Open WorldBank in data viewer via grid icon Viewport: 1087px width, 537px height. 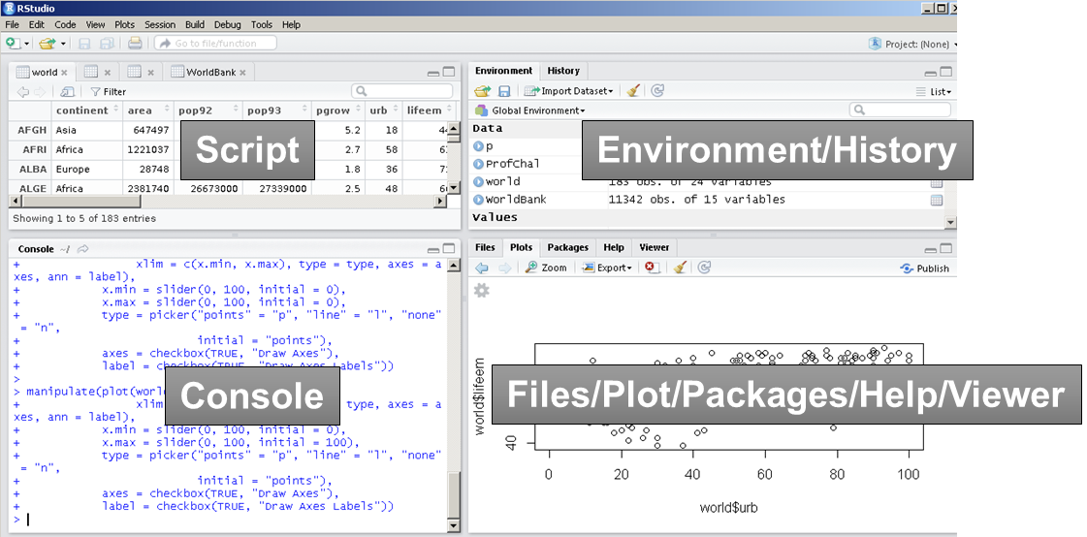pyautogui.click(x=937, y=201)
